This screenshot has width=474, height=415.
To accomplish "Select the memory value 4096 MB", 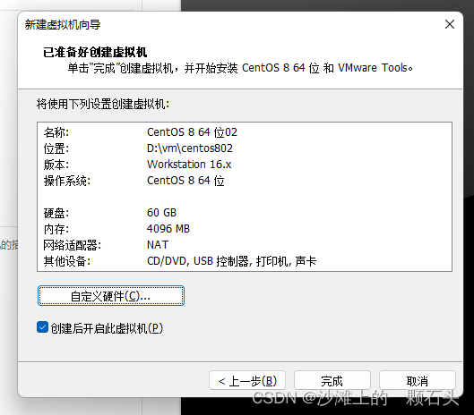I will tap(168, 229).
